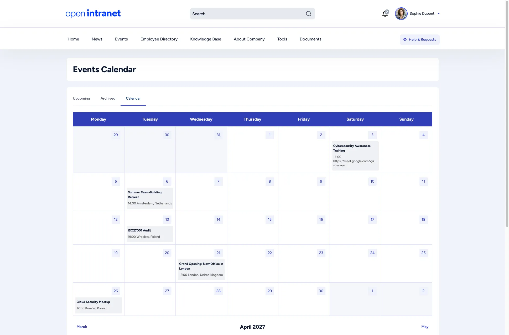This screenshot has height=335, width=509.
Task: Select date number 6
Action: (167, 181)
